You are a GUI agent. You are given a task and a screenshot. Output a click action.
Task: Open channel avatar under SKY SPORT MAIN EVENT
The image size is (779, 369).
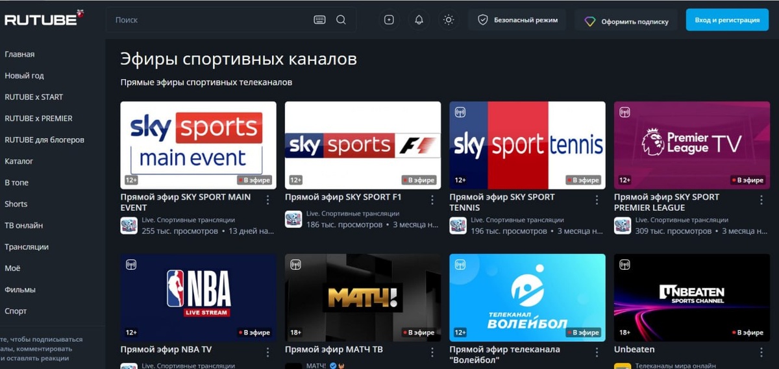point(129,226)
